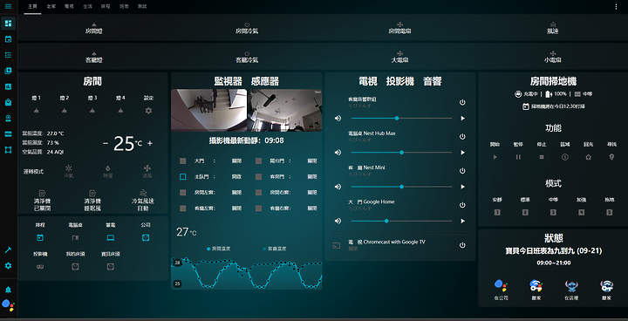Select the 冷氣 snowflake cooling mode
The width and height of the screenshot is (628, 321).
(x=69, y=171)
